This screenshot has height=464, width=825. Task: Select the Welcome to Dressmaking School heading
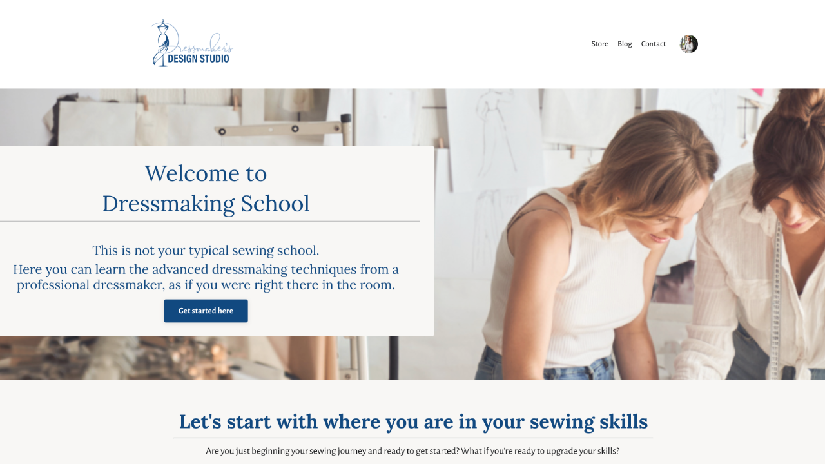coord(206,188)
